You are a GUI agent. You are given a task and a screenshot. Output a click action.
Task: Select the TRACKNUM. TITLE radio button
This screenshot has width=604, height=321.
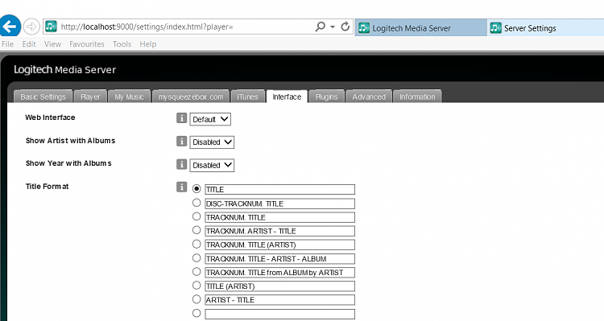coord(197,216)
